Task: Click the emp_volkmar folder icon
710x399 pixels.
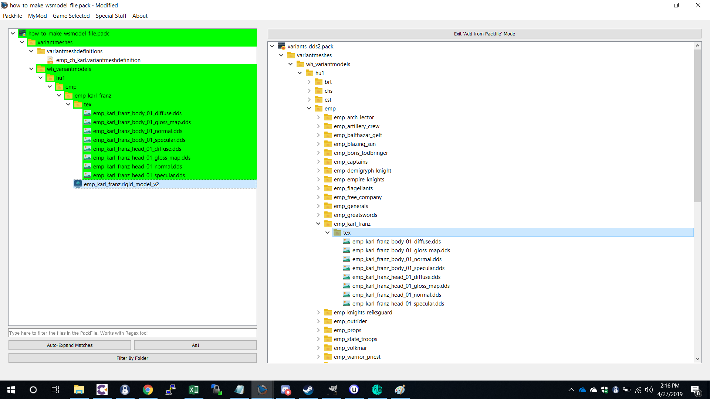Action: 328,348
